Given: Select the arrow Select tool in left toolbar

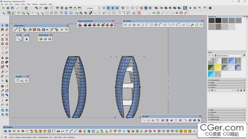Looking at the screenshot, I should point(3,25).
